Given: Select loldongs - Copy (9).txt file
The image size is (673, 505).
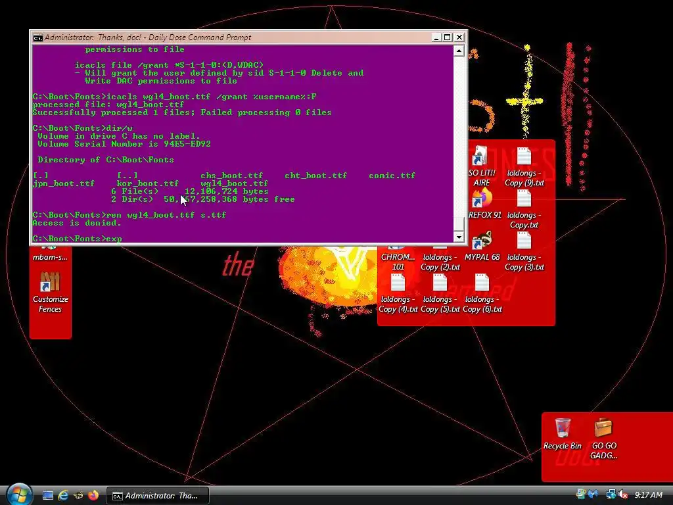Looking at the screenshot, I should point(524,167).
